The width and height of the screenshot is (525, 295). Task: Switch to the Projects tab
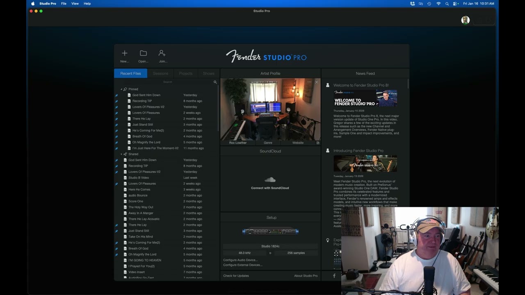click(185, 73)
